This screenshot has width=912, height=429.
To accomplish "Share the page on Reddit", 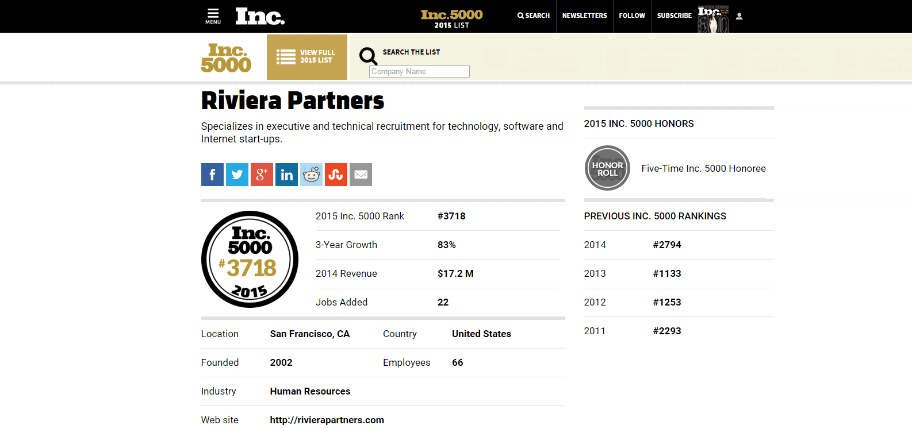I will [x=311, y=175].
